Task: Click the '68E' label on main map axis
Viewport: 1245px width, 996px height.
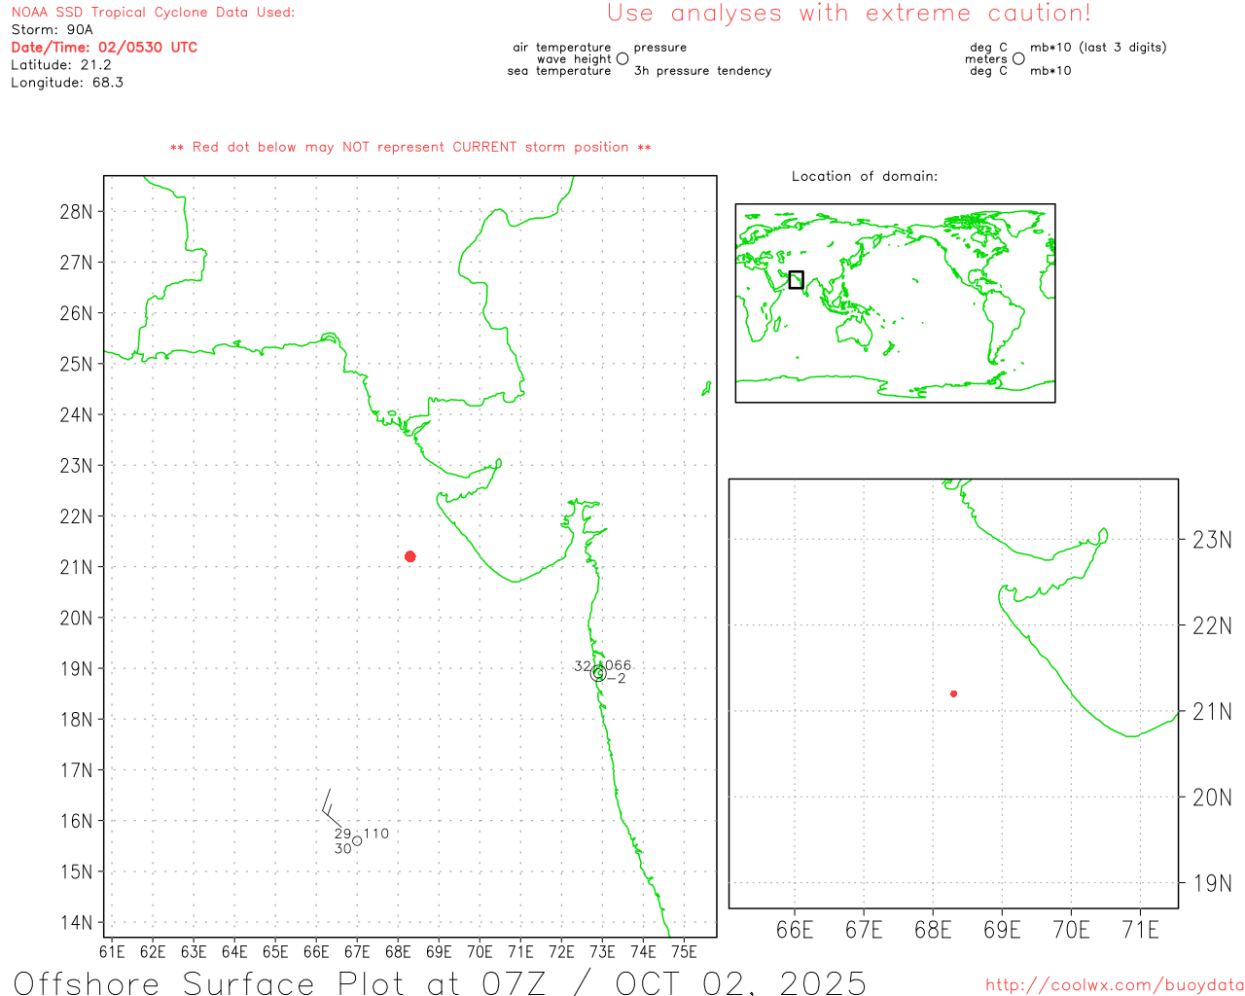Action: [x=398, y=952]
